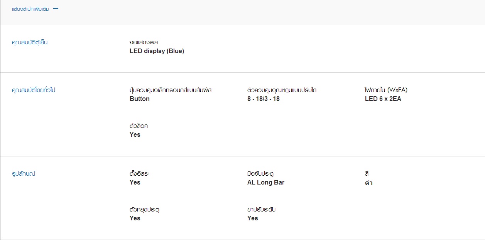Click the ไฟภายใน (WxEA) label

[386, 90]
